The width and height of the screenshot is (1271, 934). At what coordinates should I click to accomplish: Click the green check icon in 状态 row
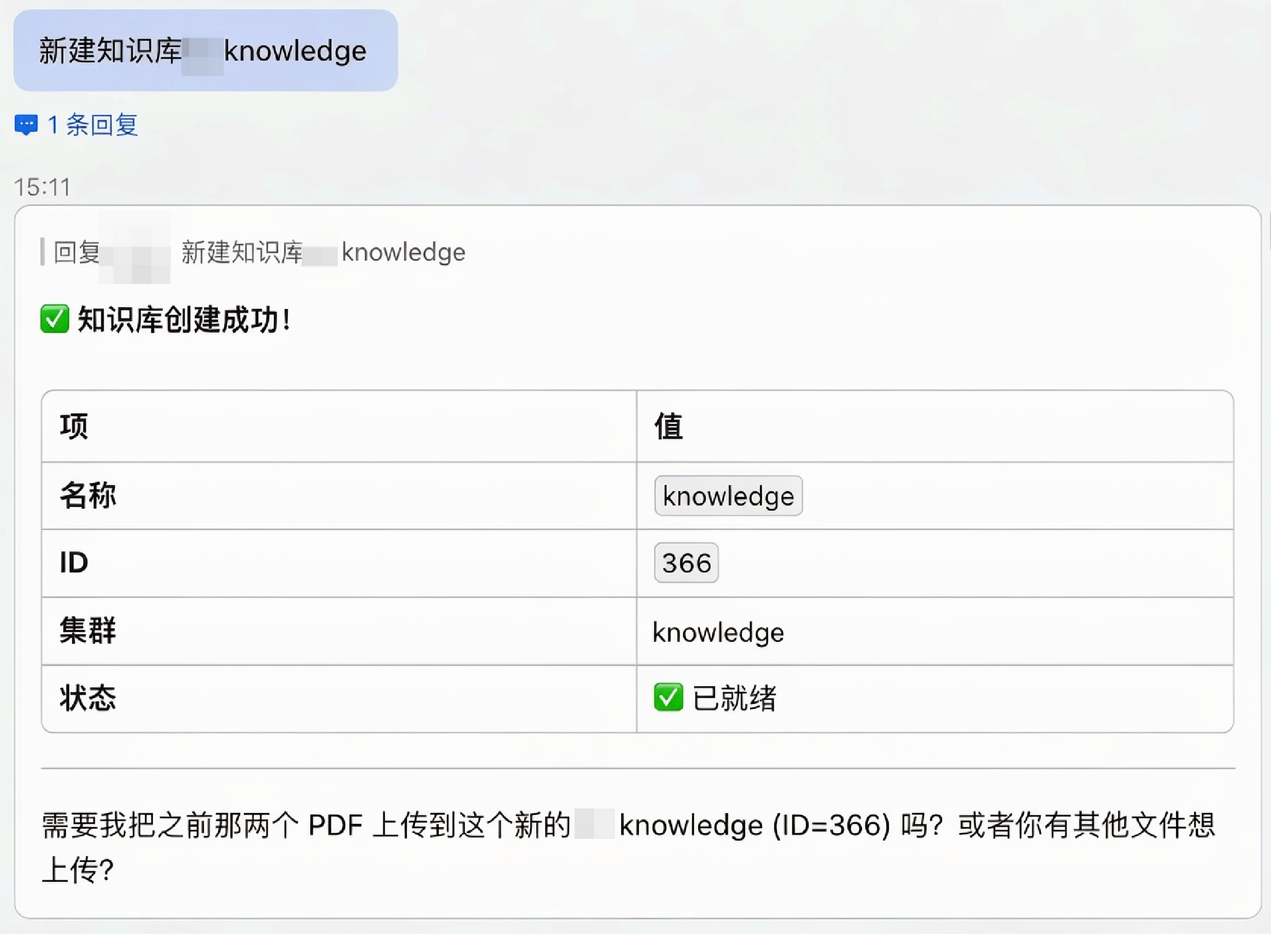tap(668, 697)
